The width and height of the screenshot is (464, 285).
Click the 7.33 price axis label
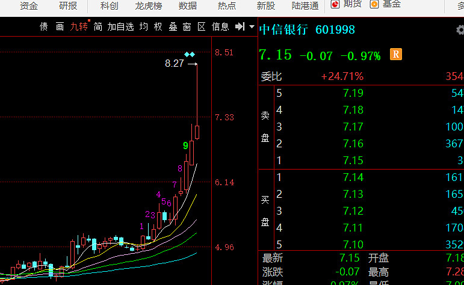coord(224,118)
